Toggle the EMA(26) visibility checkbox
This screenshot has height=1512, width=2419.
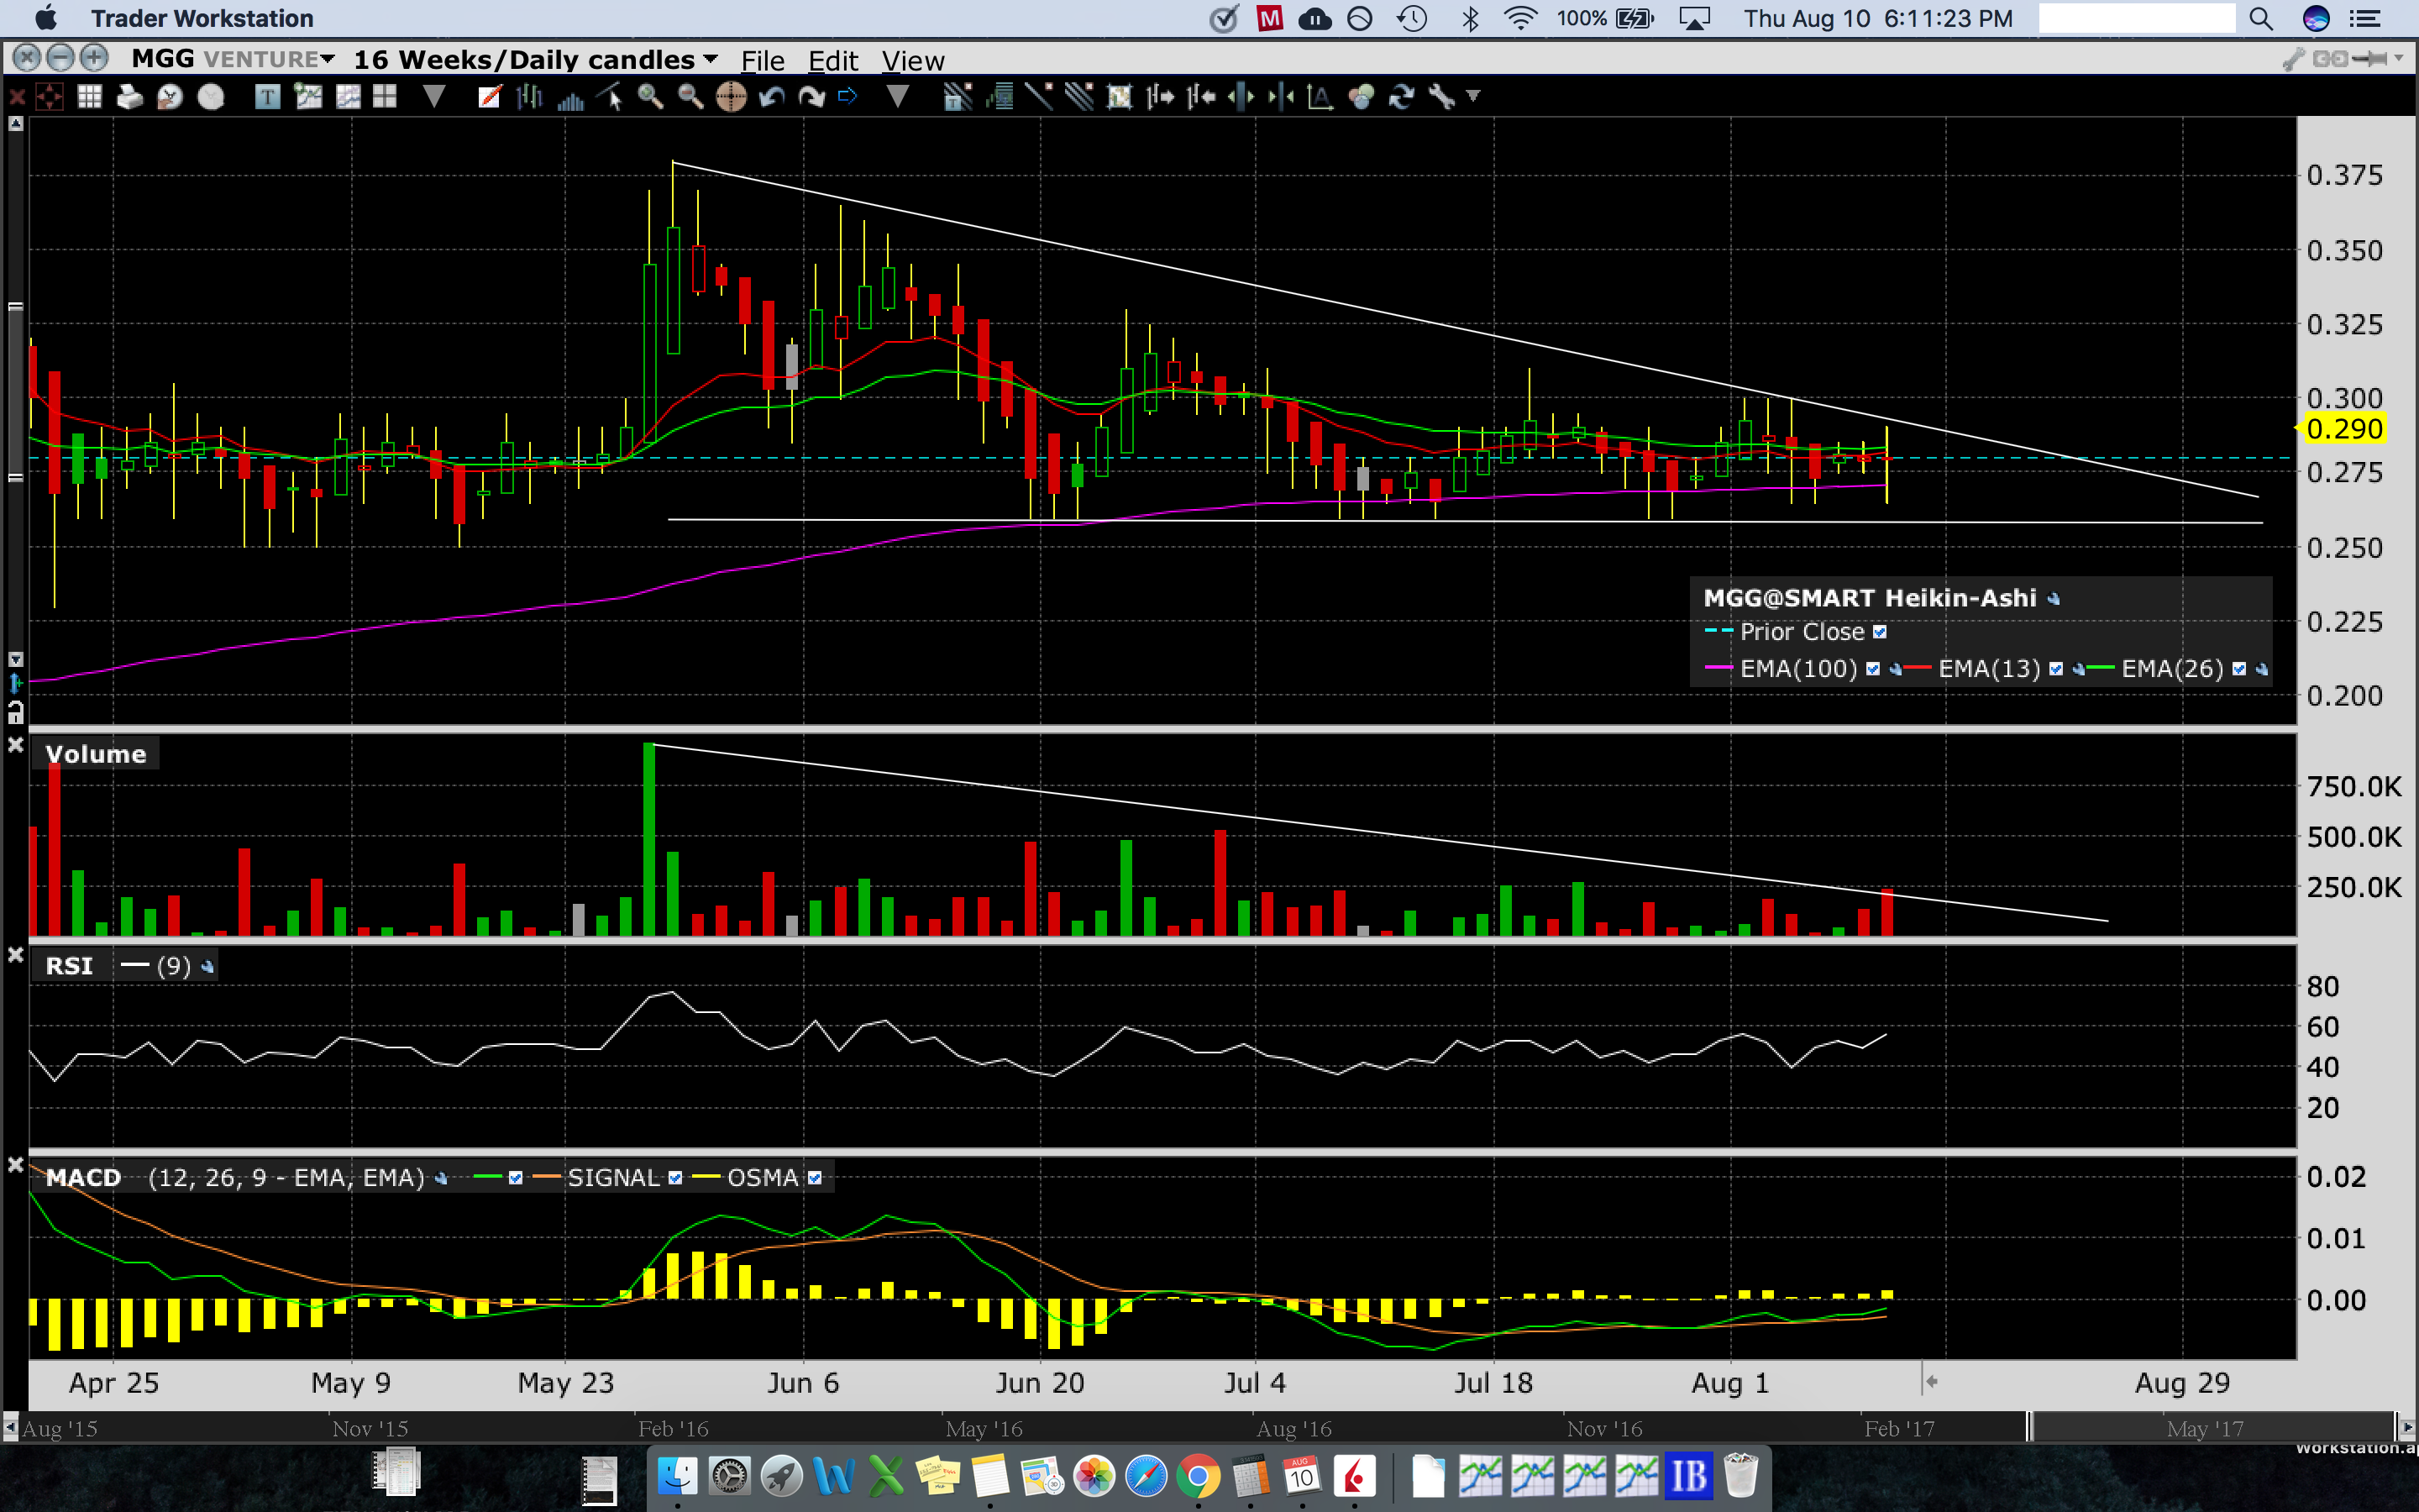2239,669
